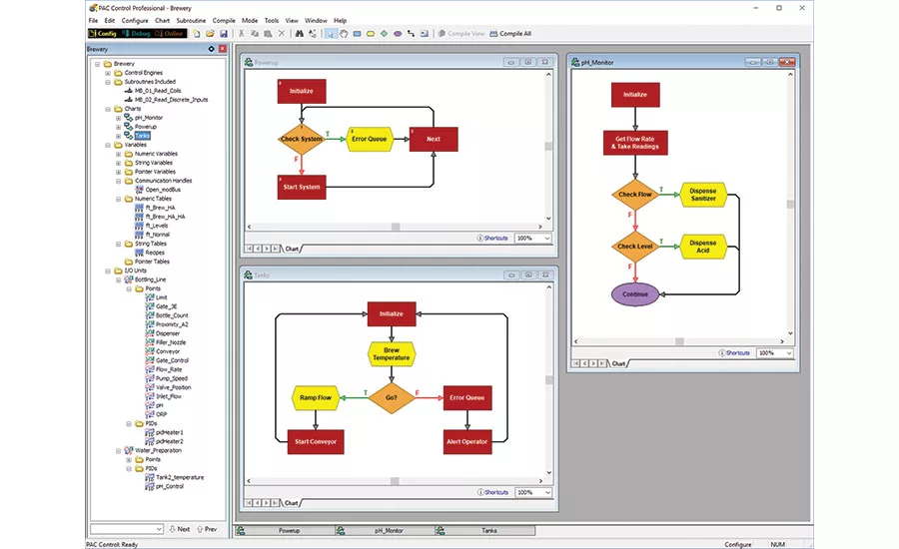Pin the Brewery strategy tree panel

211,49
